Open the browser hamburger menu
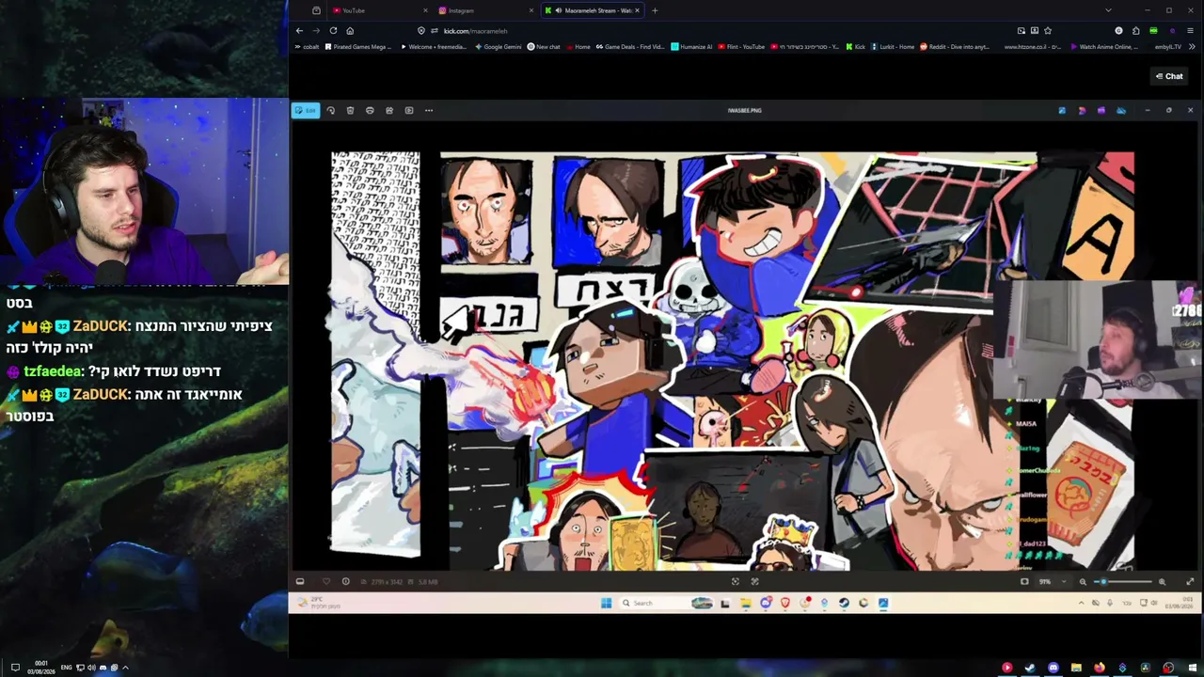Image resolution: width=1204 pixels, height=677 pixels. pyautogui.click(x=1190, y=31)
